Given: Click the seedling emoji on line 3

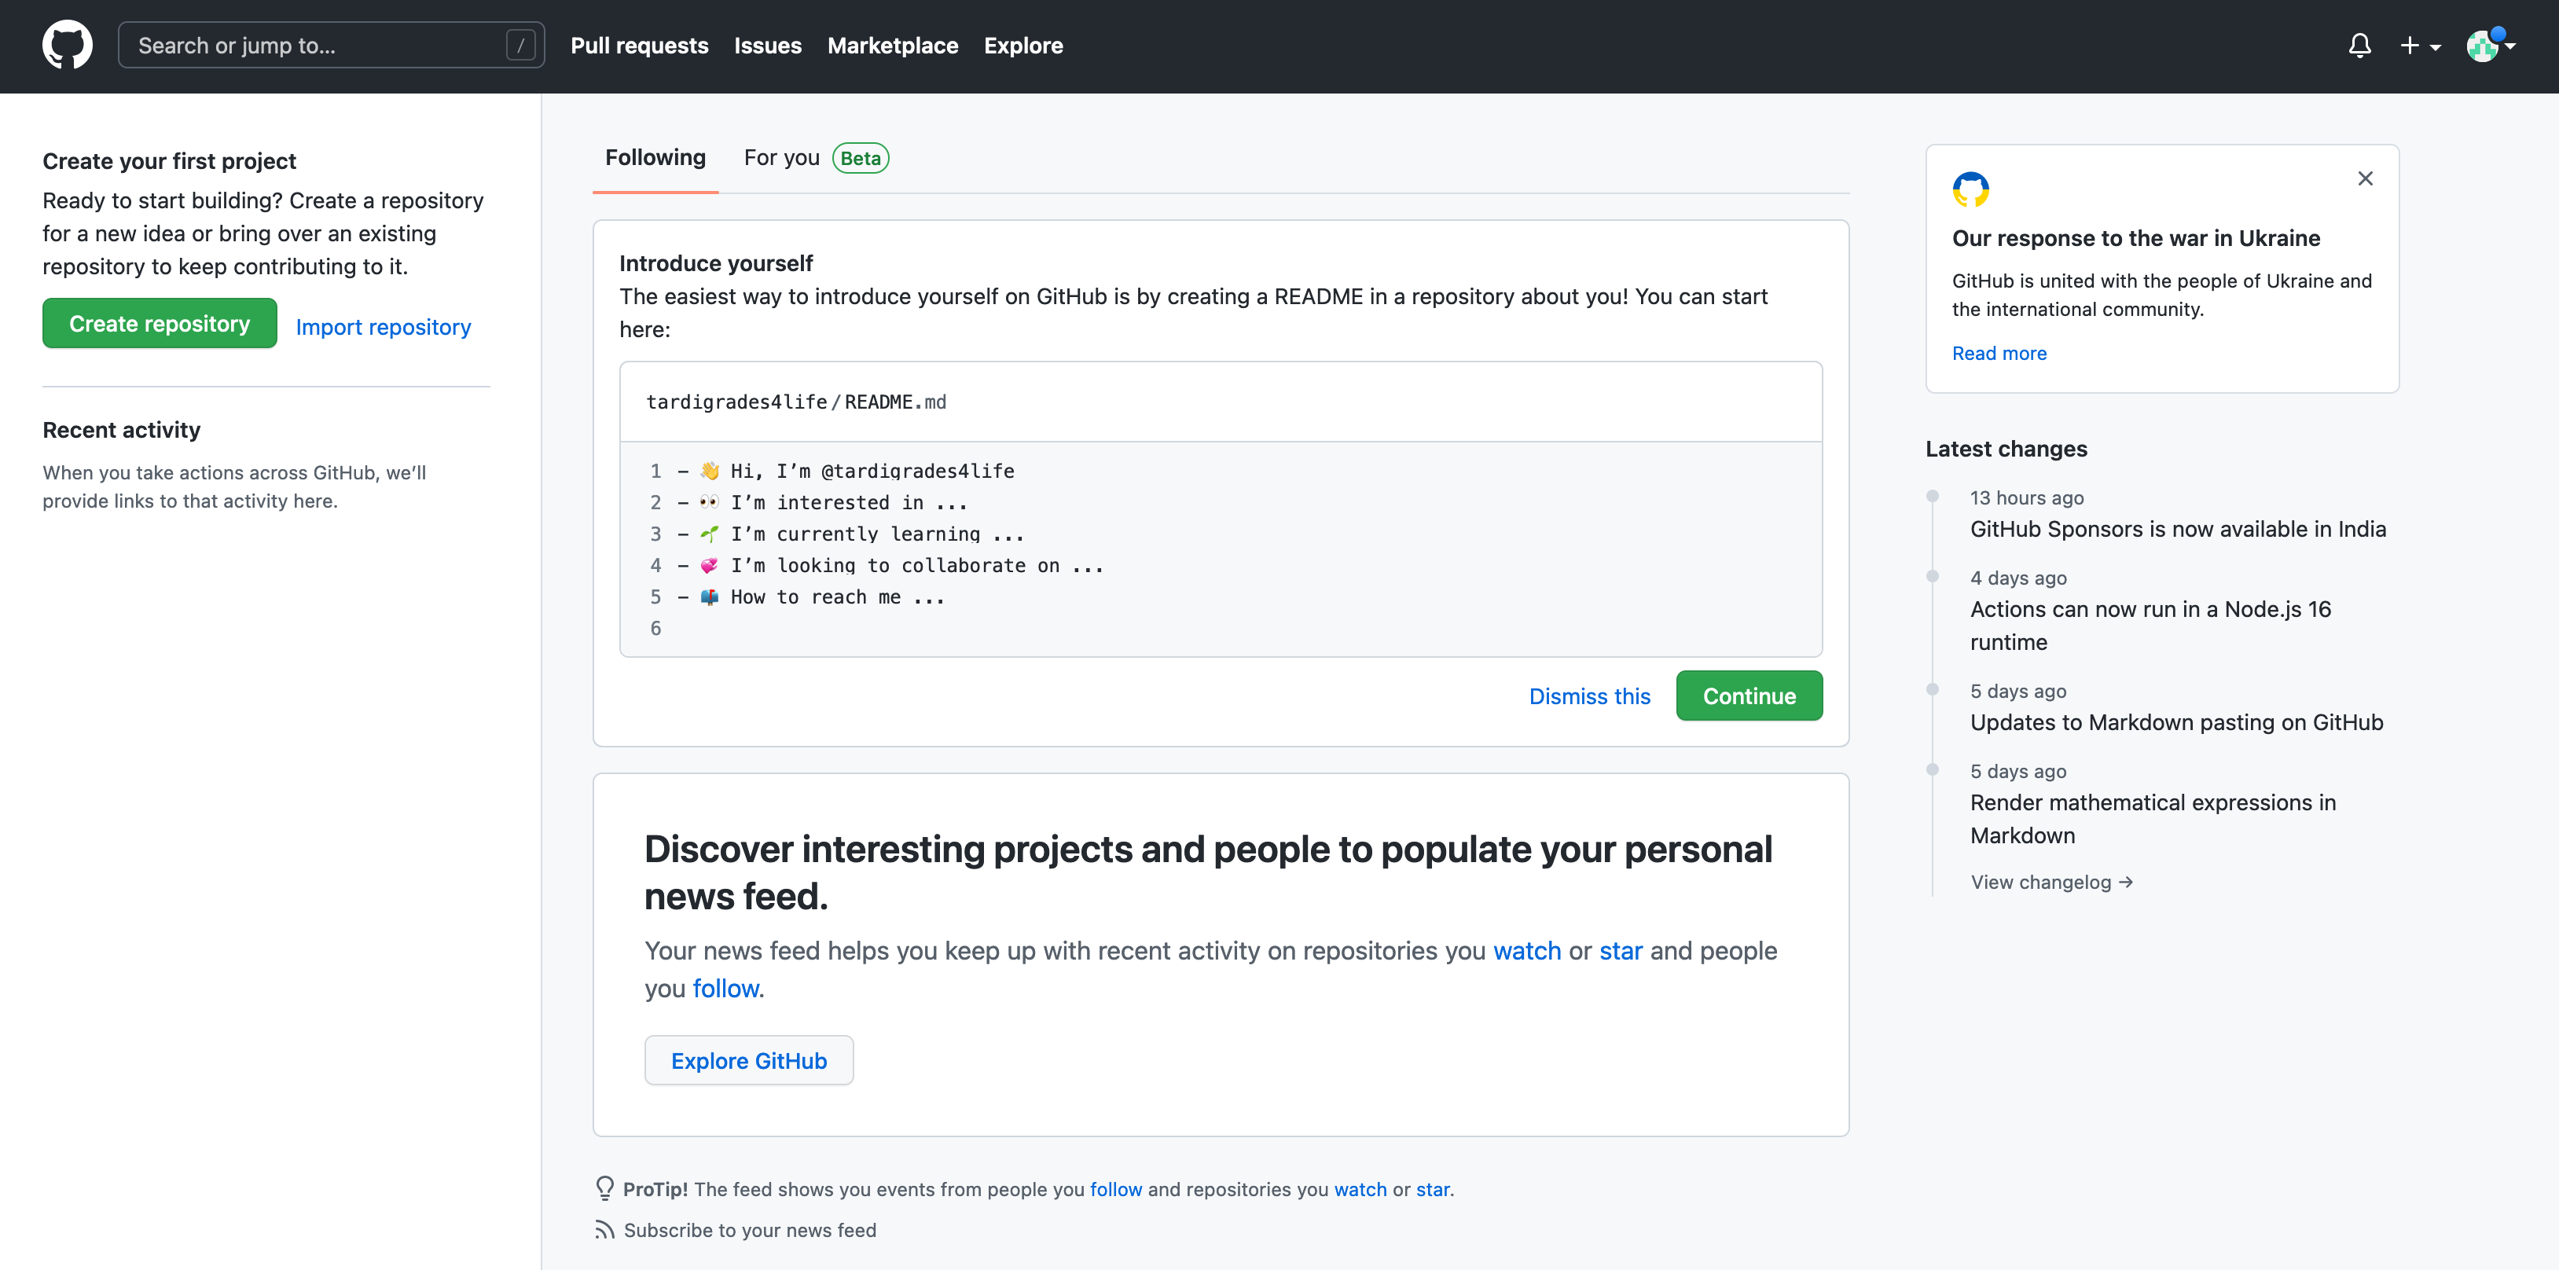Looking at the screenshot, I should [x=709, y=534].
